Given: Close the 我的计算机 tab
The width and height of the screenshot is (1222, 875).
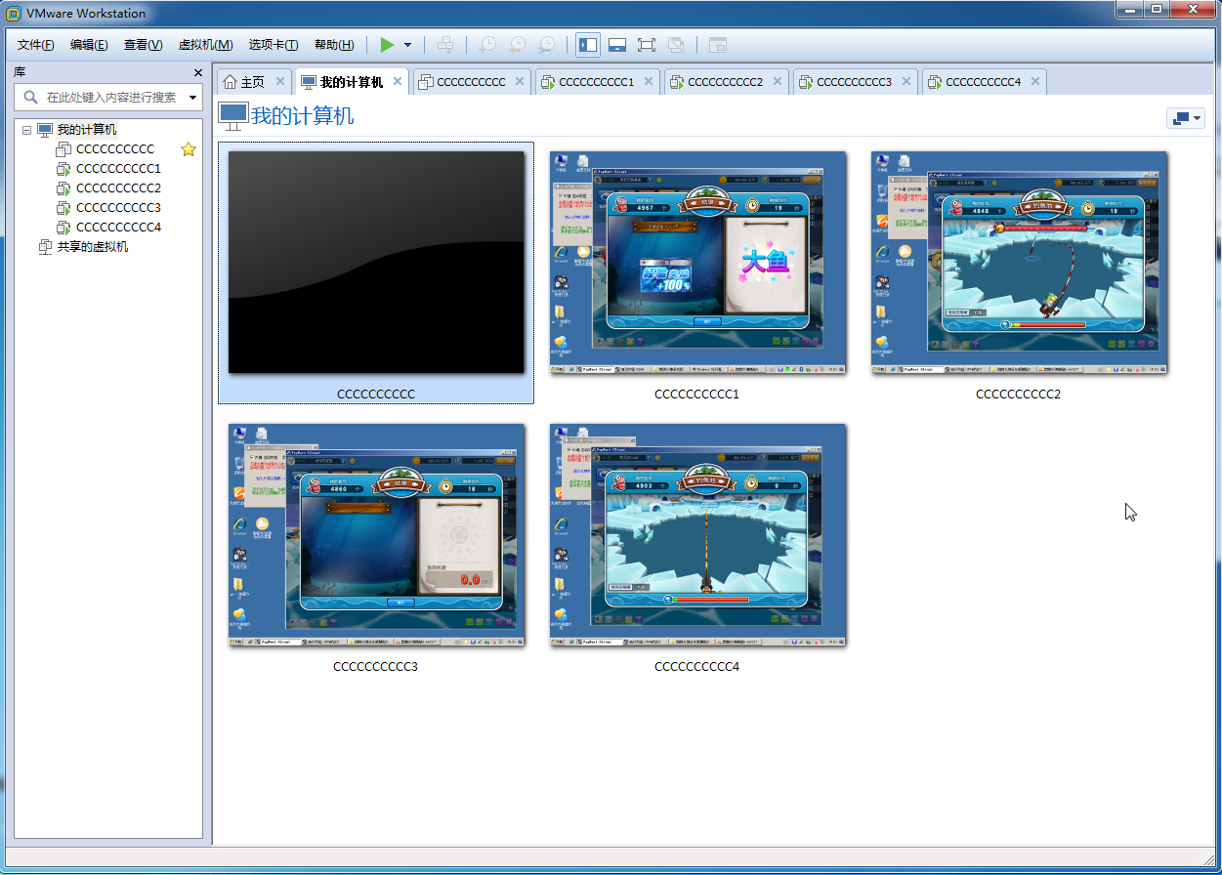Looking at the screenshot, I should click(398, 81).
